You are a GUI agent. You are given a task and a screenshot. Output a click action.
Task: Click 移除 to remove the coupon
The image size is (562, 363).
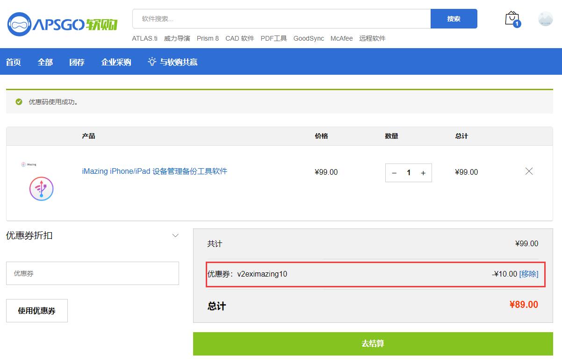click(529, 274)
